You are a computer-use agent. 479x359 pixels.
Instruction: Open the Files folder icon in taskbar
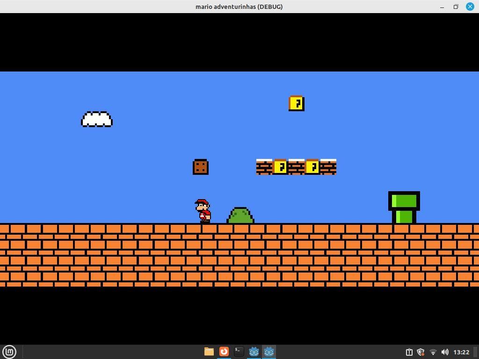pyautogui.click(x=209, y=352)
